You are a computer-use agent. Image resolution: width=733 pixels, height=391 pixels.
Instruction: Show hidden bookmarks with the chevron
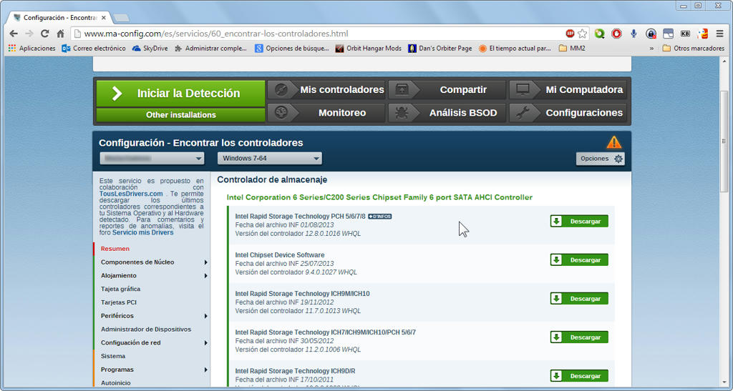(x=651, y=48)
